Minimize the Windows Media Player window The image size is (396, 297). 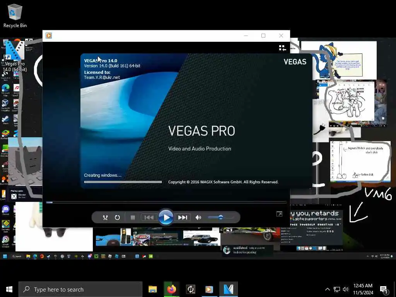[246, 36]
